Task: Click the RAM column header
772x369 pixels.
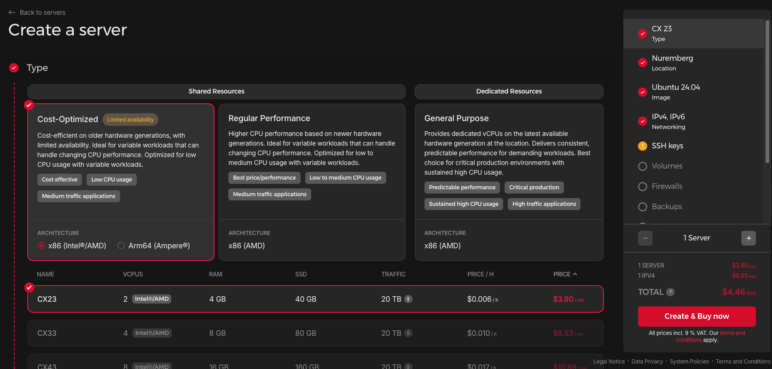Action: click(x=215, y=274)
